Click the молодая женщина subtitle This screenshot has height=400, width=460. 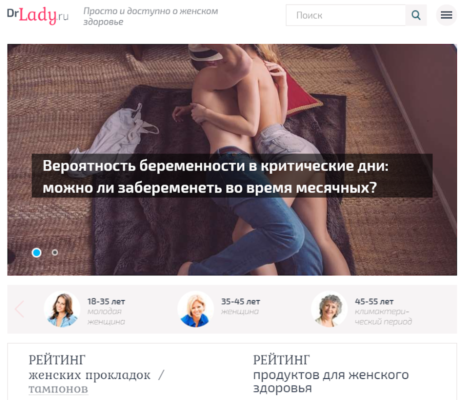coord(106,316)
